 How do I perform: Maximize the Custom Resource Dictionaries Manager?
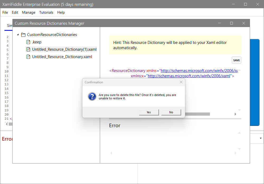coord(232,23)
